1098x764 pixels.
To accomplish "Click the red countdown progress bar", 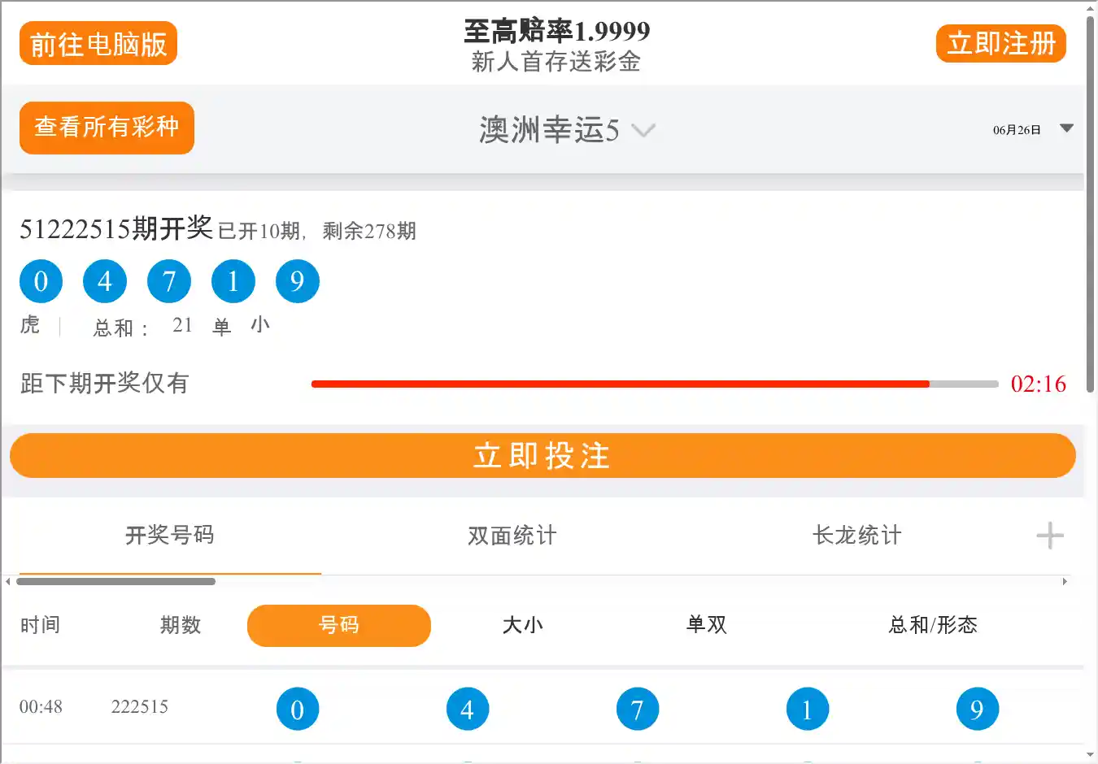I will pyautogui.click(x=620, y=384).
